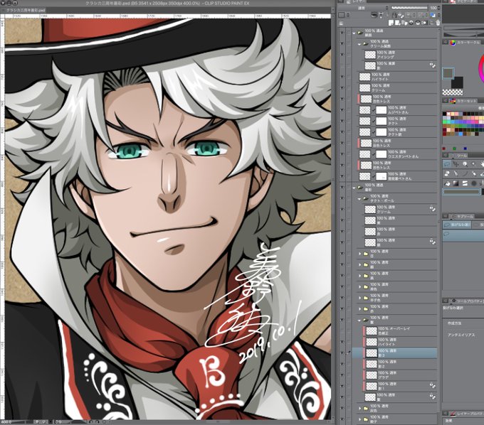Switch to the カラーセット panel tab
This screenshot has height=425, width=484.
[x=466, y=101]
